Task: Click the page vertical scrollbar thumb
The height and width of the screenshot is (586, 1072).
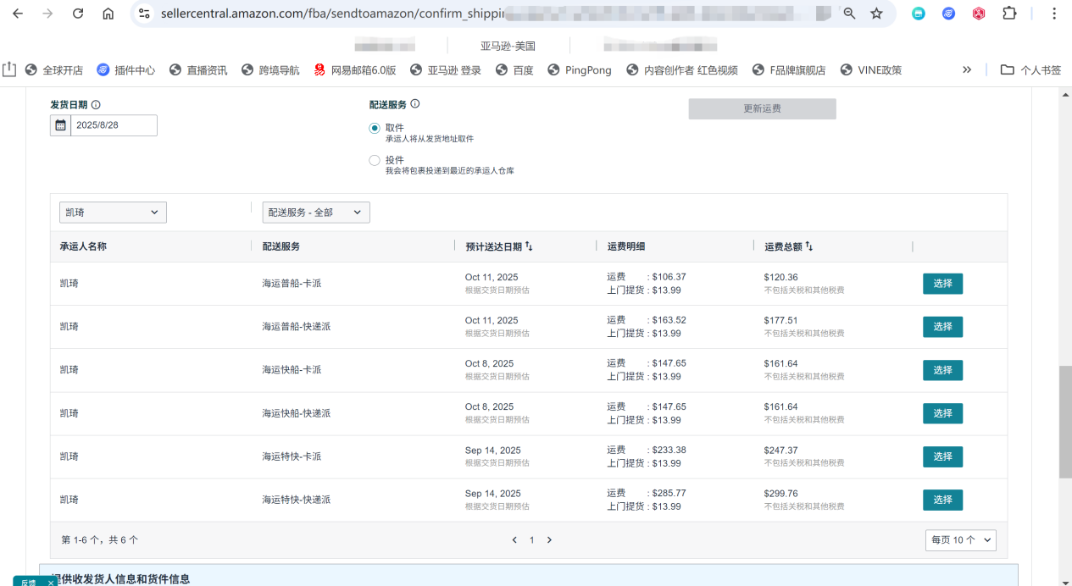Action: click(1065, 422)
